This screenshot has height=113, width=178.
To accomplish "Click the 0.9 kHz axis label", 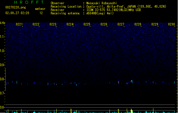I will pos(2,65).
